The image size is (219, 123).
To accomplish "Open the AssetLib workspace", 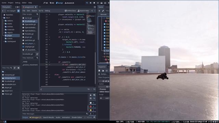I will pyautogui.click(x=69, y=3).
